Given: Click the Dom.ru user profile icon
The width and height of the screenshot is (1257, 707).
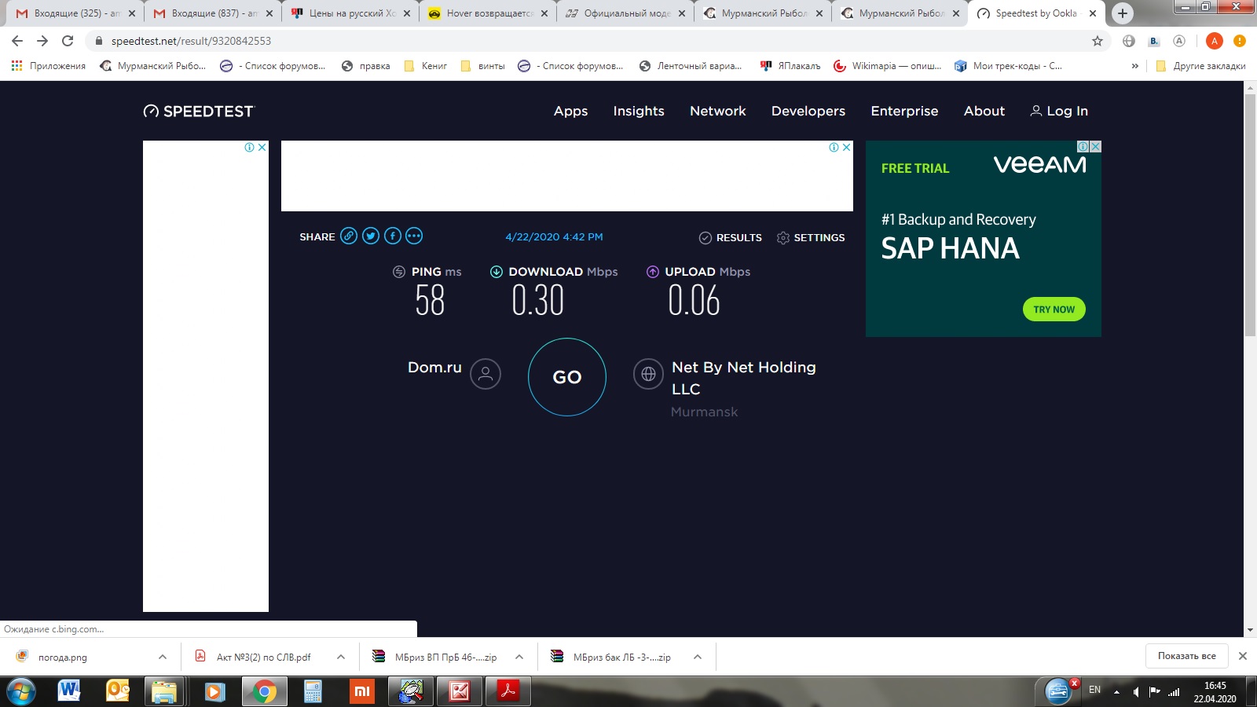Looking at the screenshot, I should (486, 374).
